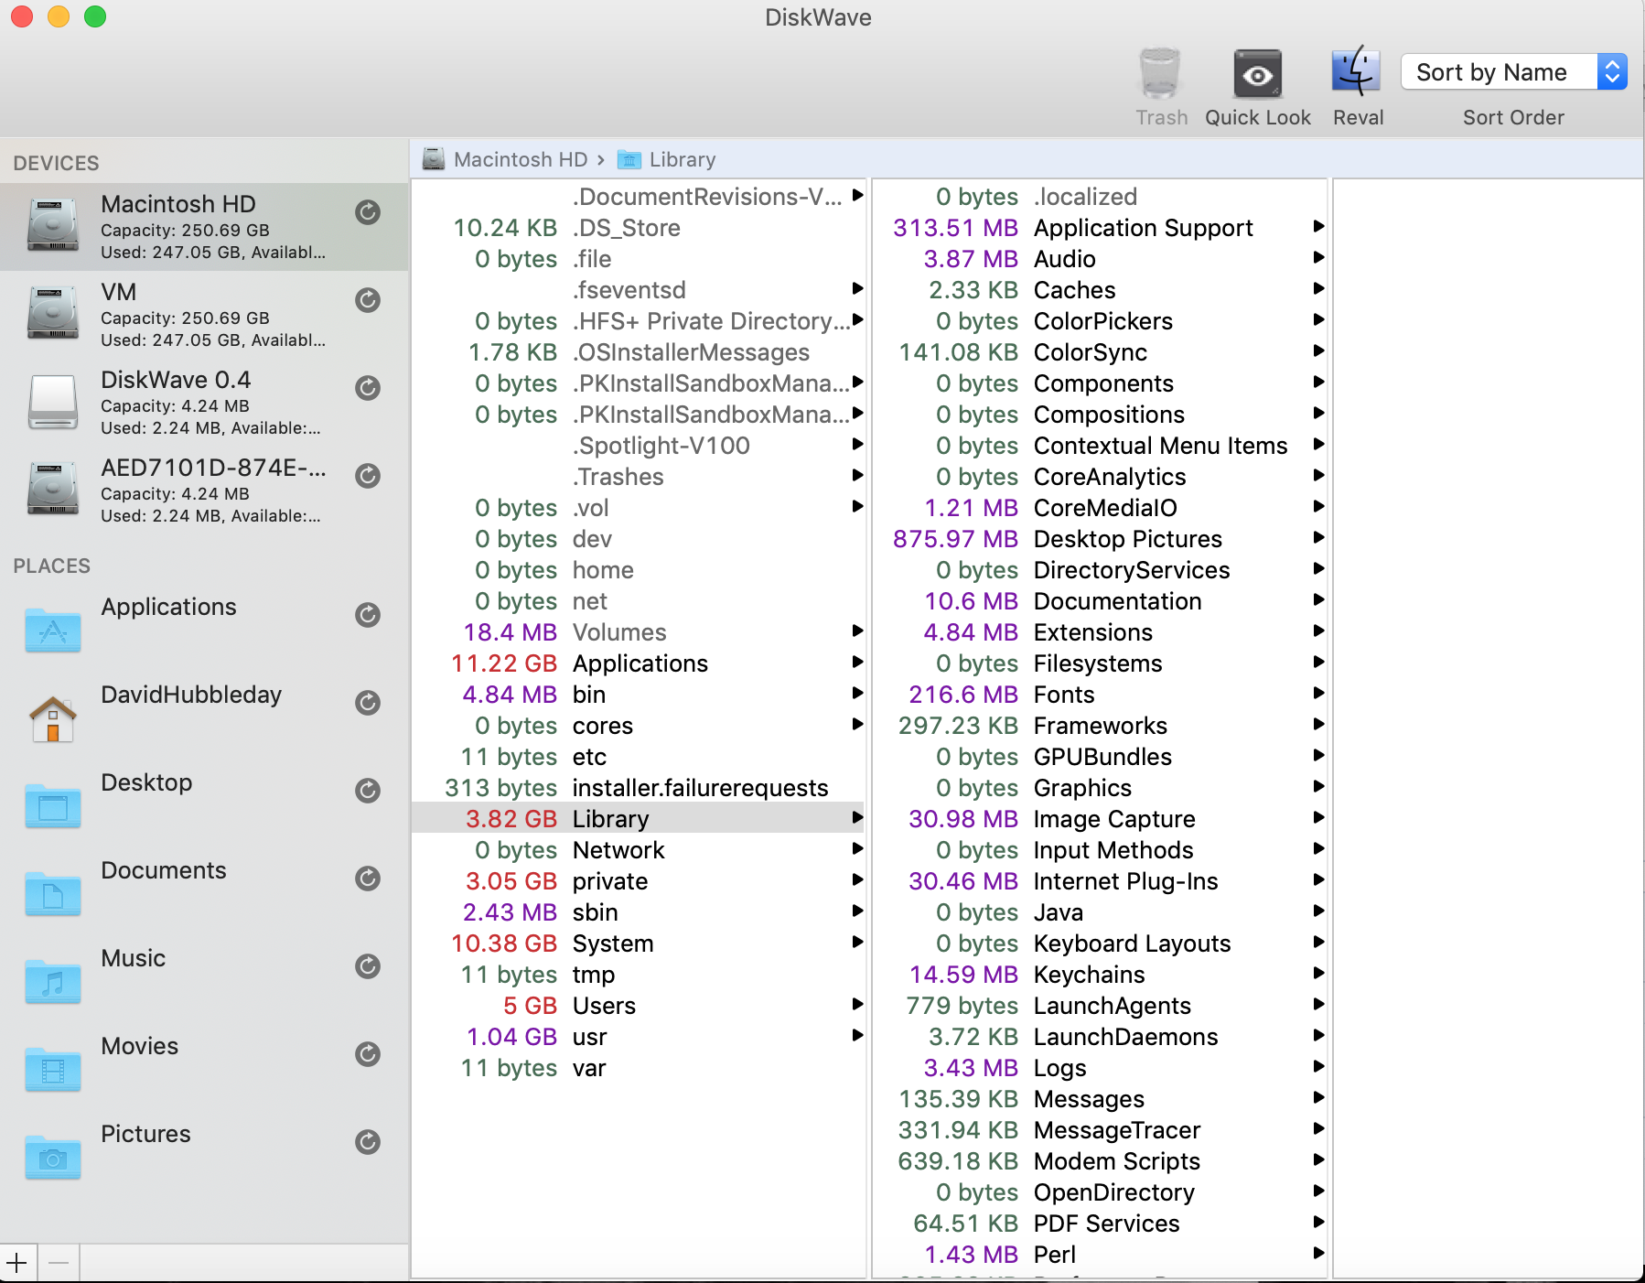Select the Library row in first column
The width and height of the screenshot is (1645, 1283).
click(x=639, y=818)
